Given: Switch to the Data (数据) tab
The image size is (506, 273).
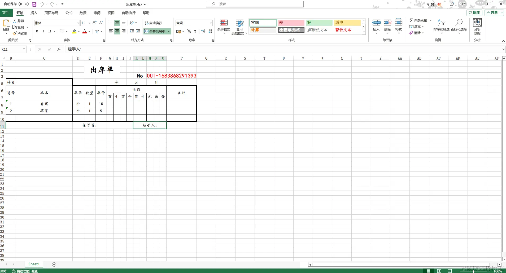Looking at the screenshot, I should click(x=83, y=13).
